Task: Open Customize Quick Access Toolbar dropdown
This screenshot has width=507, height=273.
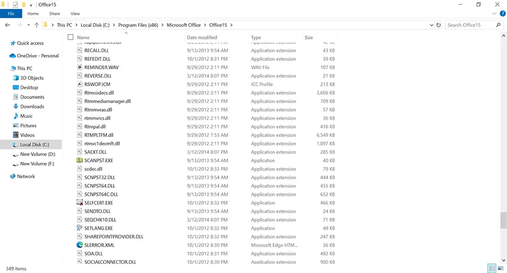Action: pyautogui.click(x=31, y=5)
